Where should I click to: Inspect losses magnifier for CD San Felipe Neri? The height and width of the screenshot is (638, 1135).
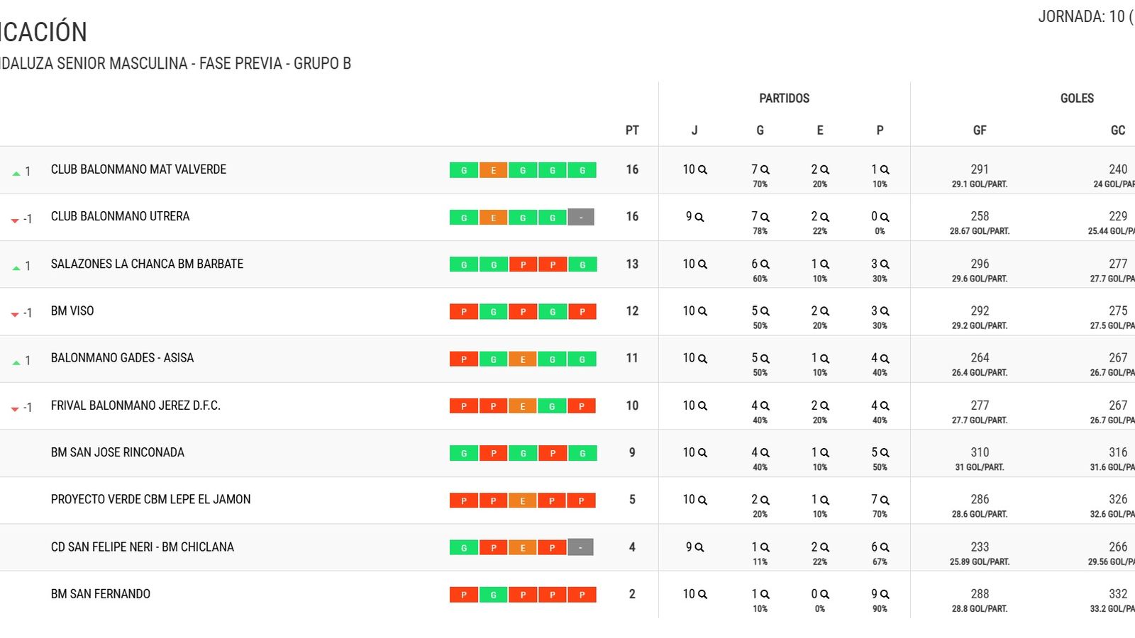[885, 547]
